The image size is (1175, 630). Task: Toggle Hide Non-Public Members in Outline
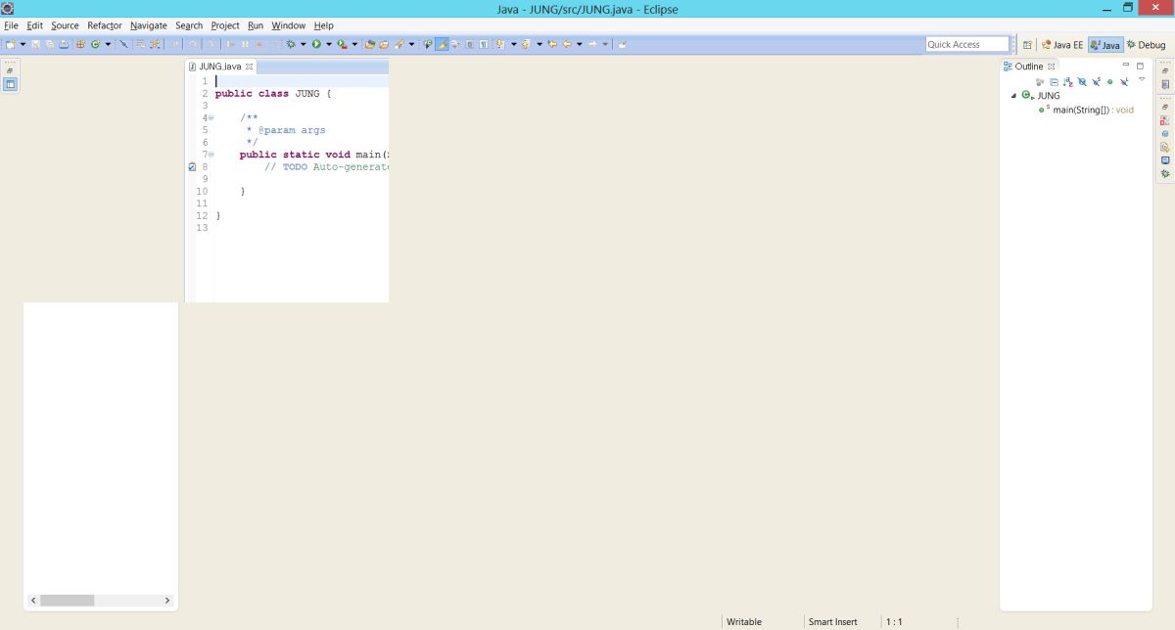[1110, 82]
